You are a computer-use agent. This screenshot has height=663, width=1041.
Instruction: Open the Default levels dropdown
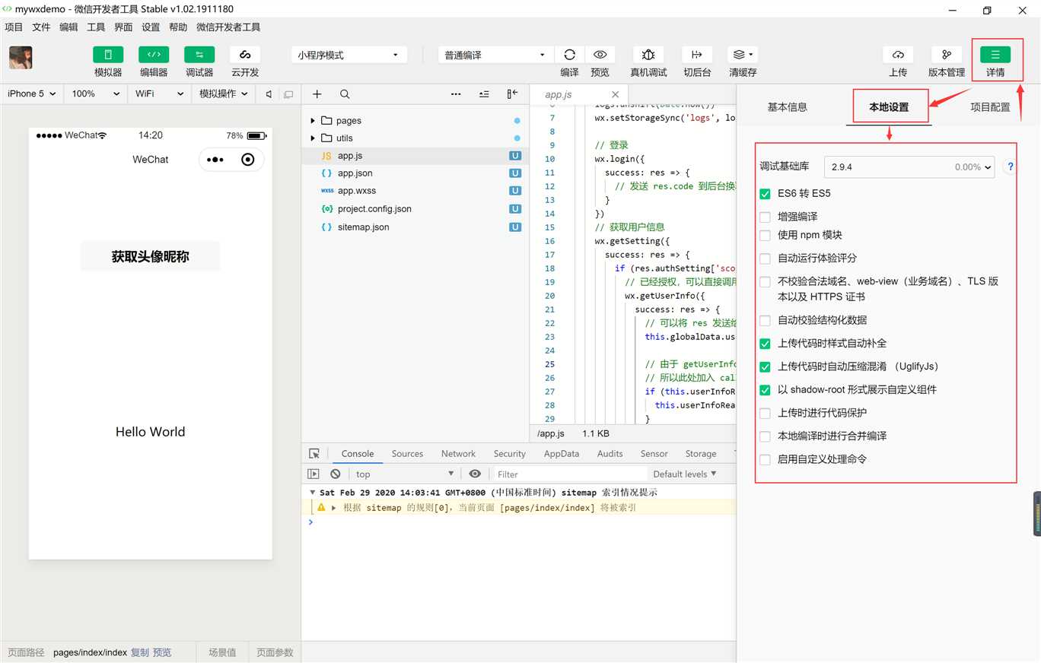(685, 474)
